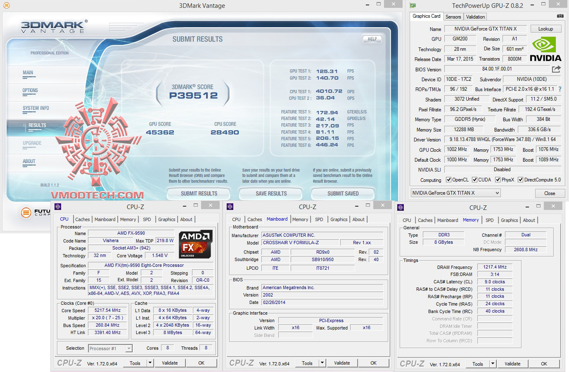Image resolution: width=569 pixels, height=372 pixels.
Task: Open System Info in 3DMark Vantage sidebar
Action: pyautogui.click(x=36, y=108)
